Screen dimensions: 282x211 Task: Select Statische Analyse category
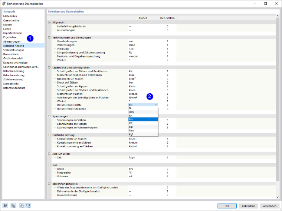point(23,46)
